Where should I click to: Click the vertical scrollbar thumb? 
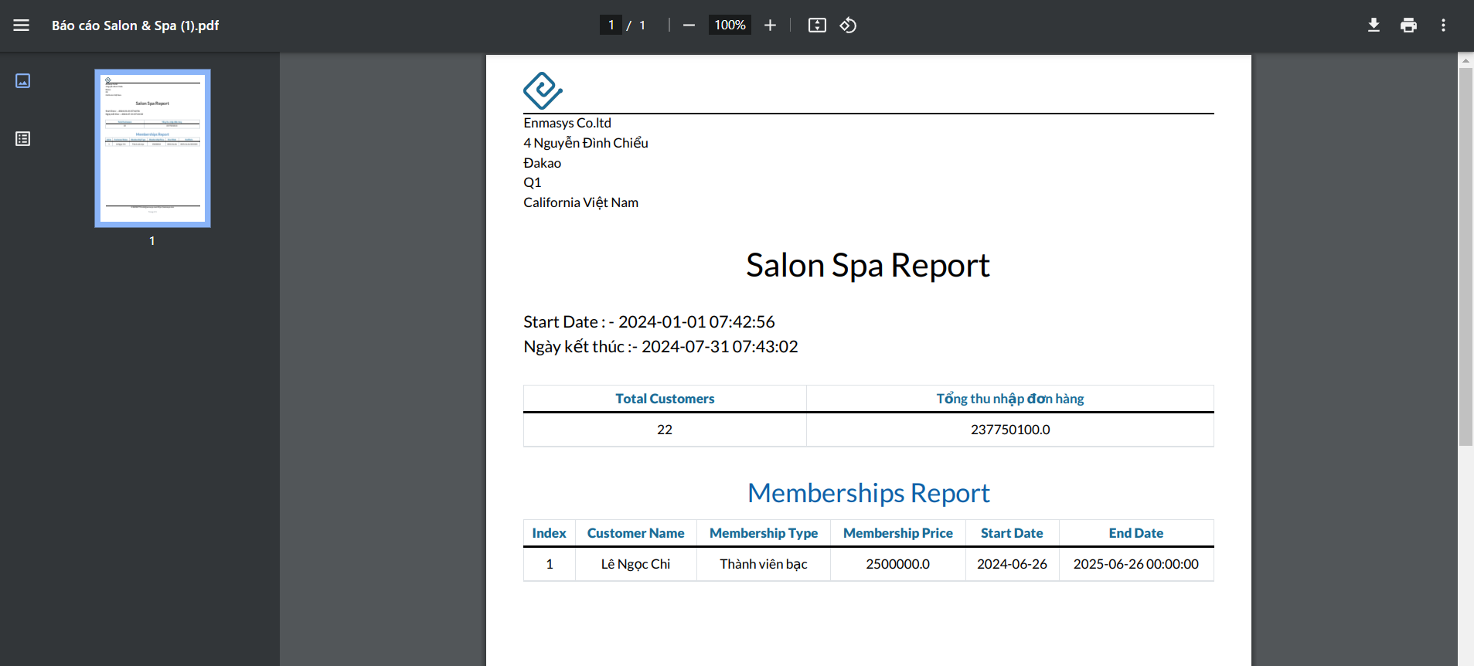(1465, 255)
